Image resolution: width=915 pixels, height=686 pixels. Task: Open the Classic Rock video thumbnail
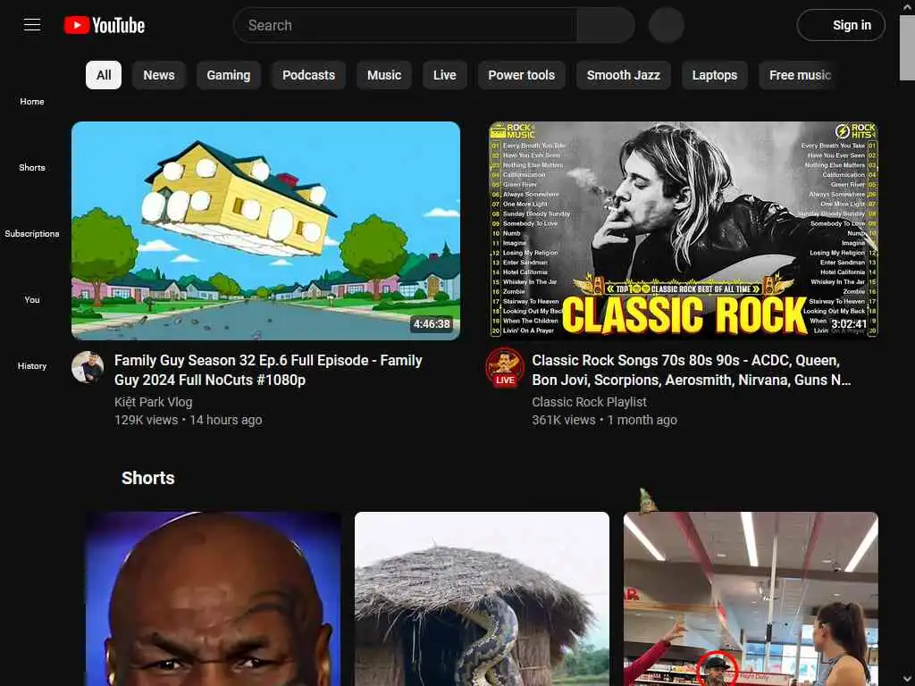pos(684,230)
